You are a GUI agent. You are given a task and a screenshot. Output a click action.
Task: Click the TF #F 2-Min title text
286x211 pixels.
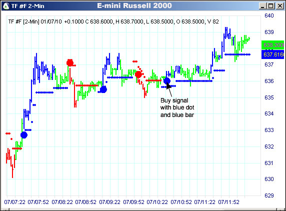(x=27, y=6)
